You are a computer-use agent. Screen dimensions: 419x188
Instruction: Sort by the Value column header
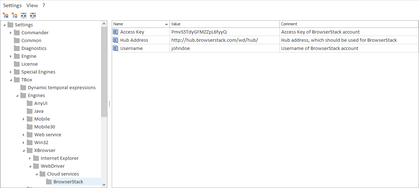pyautogui.click(x=224, y=24)
